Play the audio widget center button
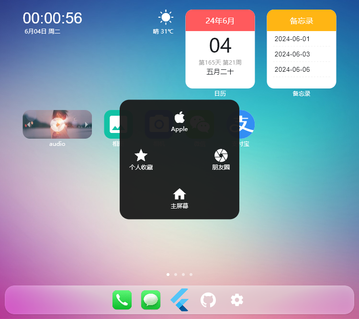Image resolution: width=359 pixels, height=319 pixels. coord(57,124)
